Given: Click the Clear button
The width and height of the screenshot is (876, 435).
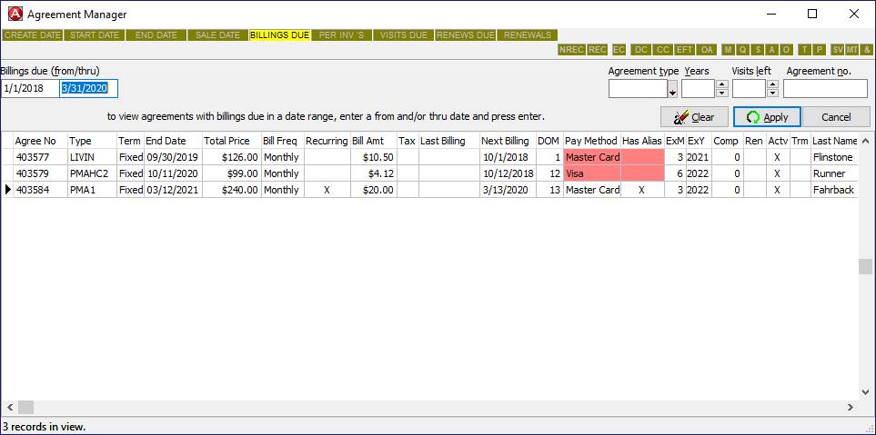Looking at the screenshot, I should (x=693, y=117).
